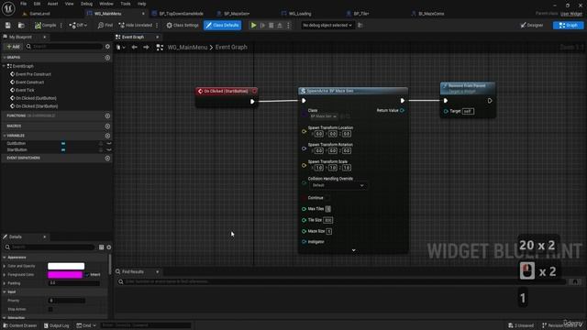Toggle Hide Unrelated nodes
The height and width of the screenshot is (330, 587).
click(135, 25)
